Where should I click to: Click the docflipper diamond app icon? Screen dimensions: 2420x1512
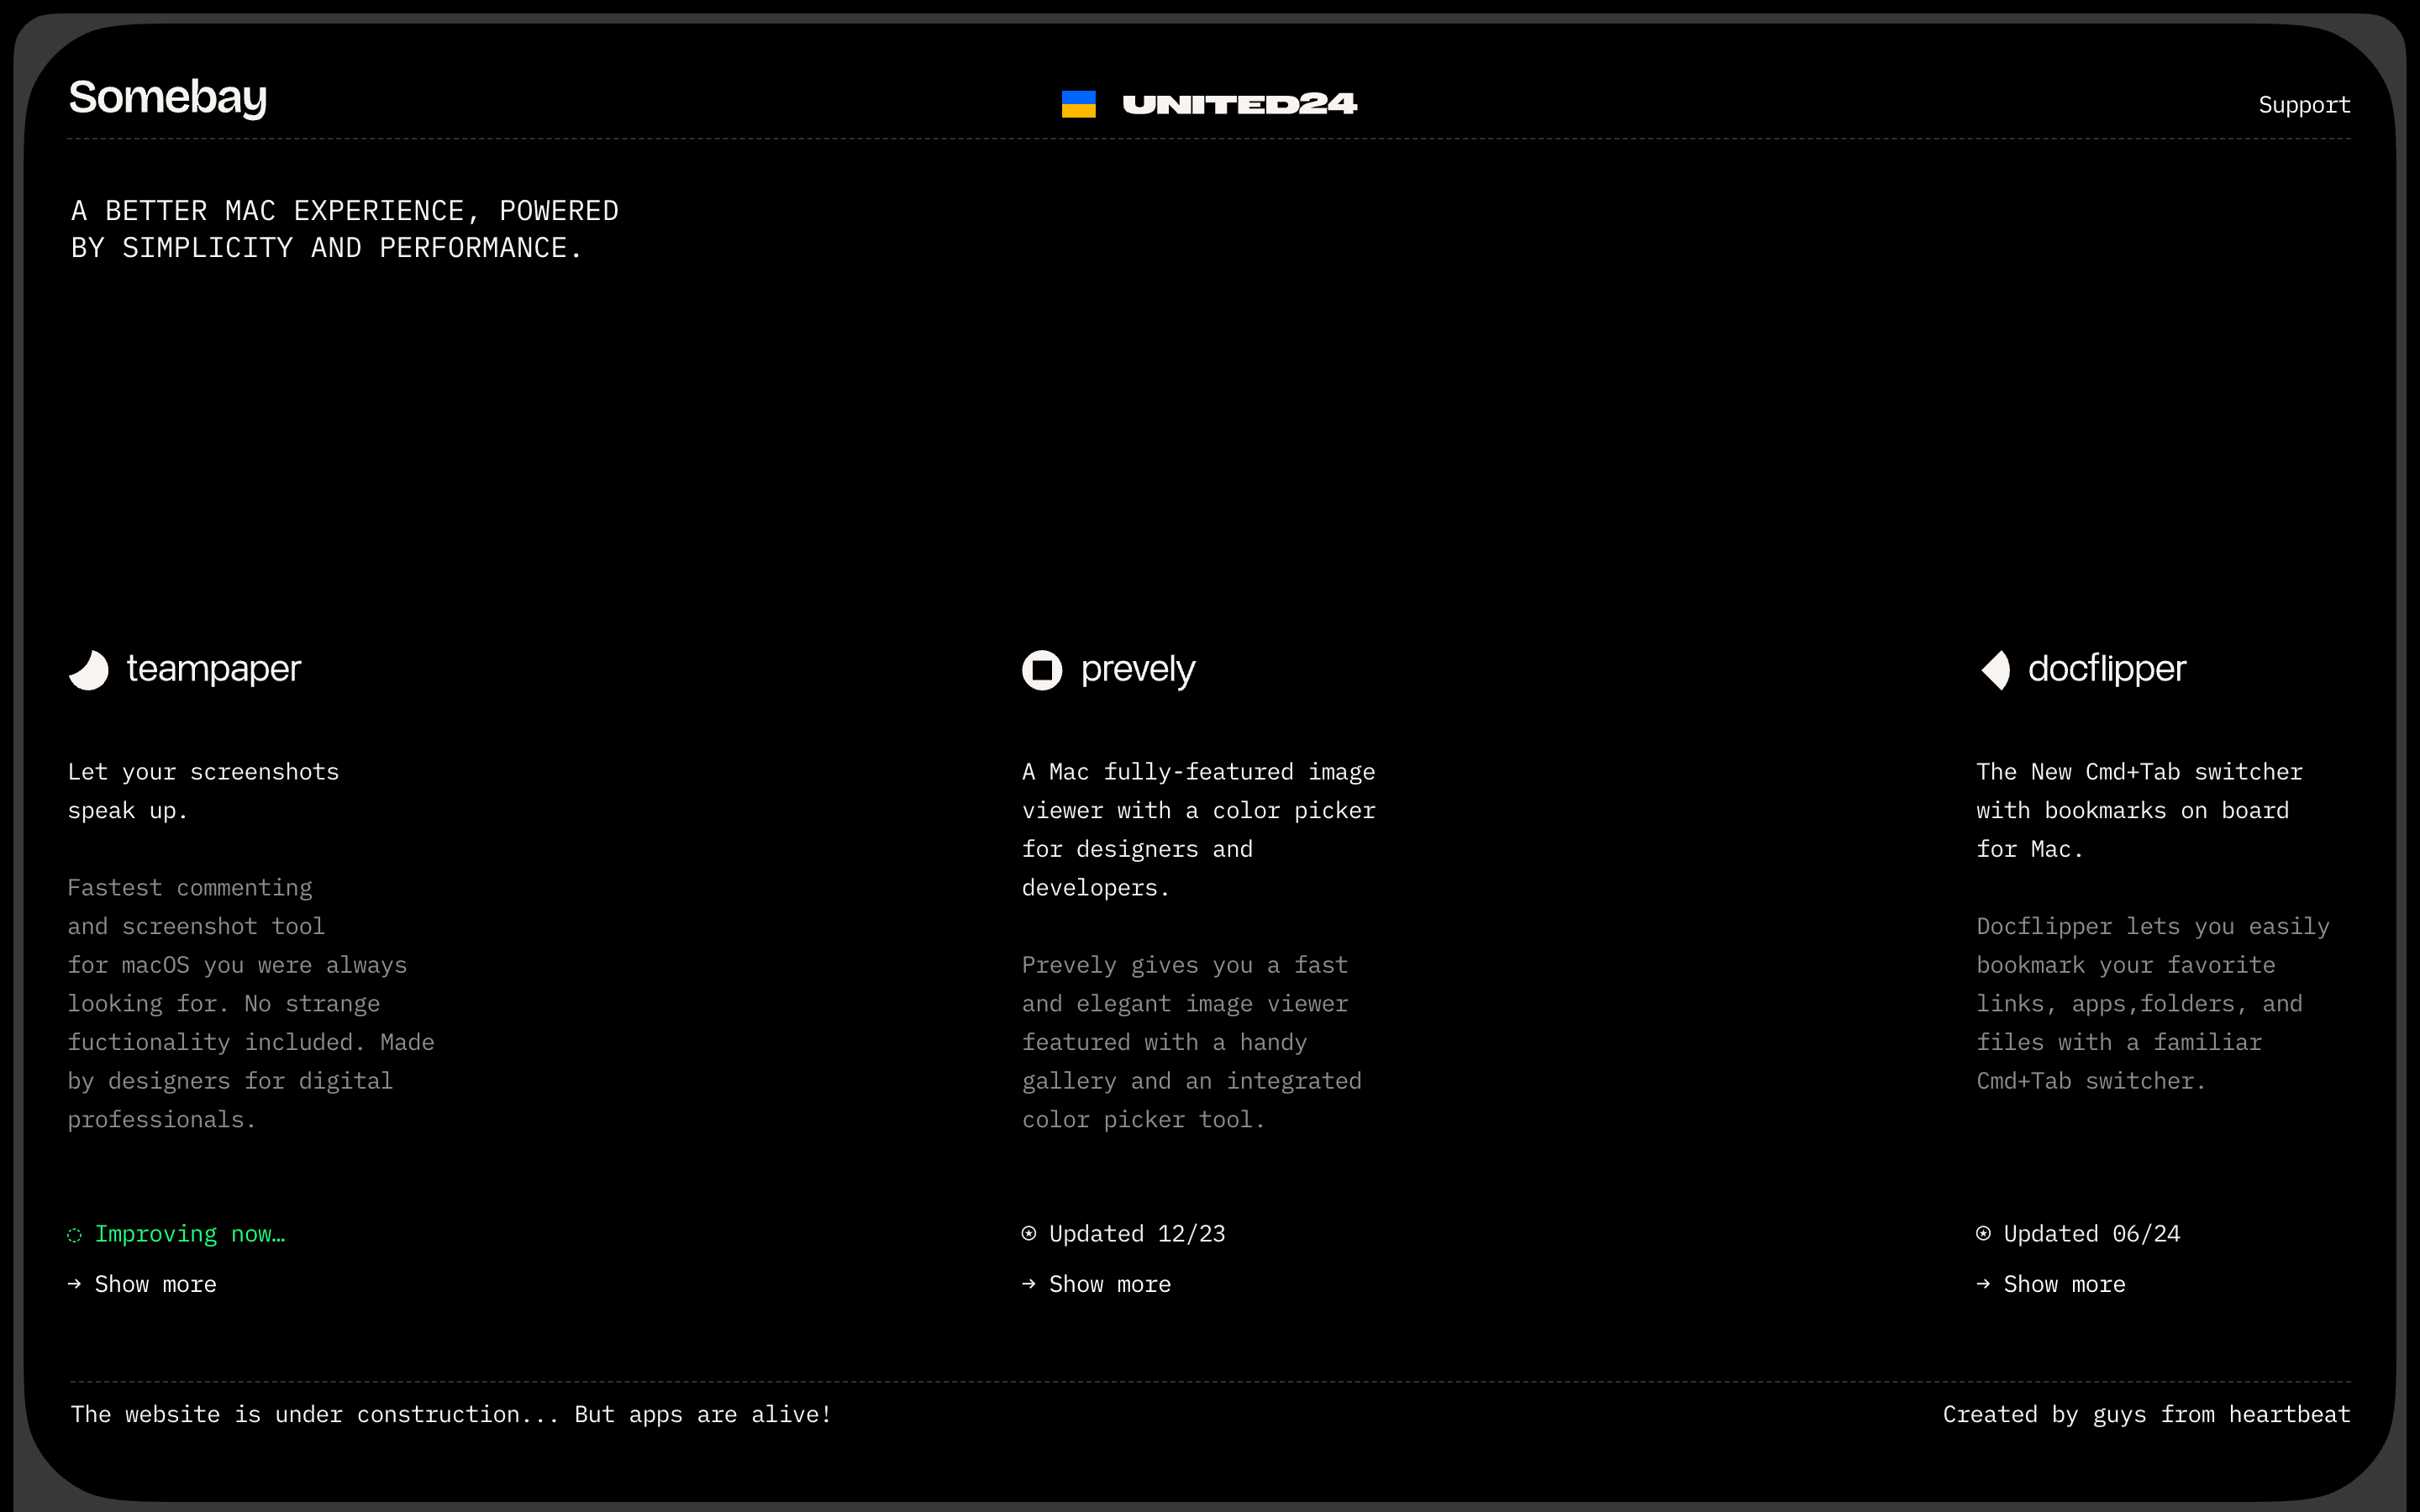tap(1995, 670)
